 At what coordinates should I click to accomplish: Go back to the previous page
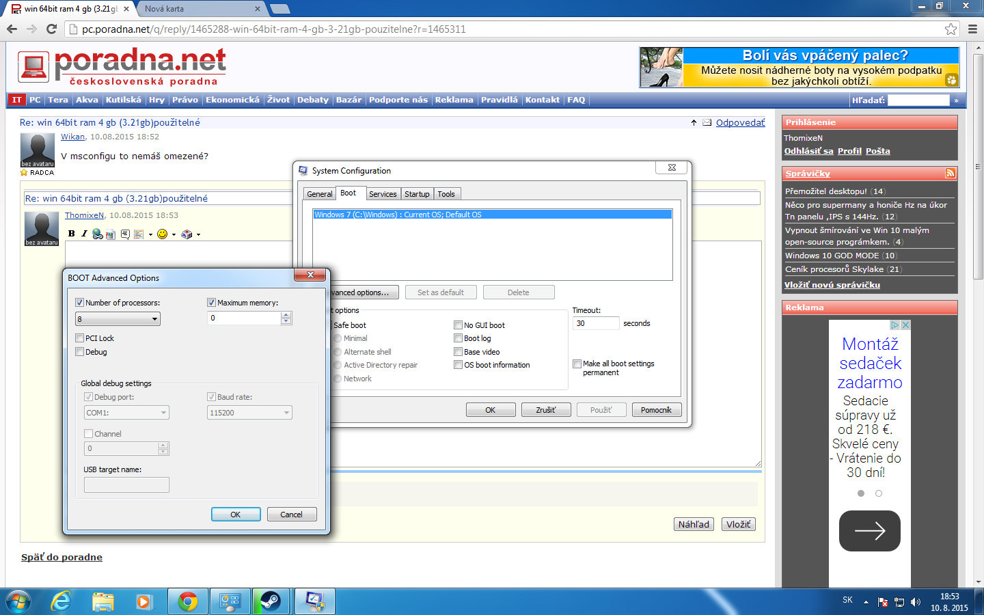pos(12,29)
